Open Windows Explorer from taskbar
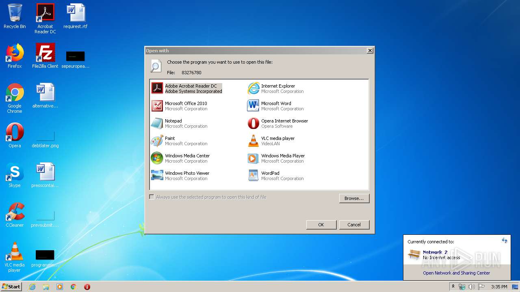Viewport: 520px width, 292px height. tap(46, 287)
